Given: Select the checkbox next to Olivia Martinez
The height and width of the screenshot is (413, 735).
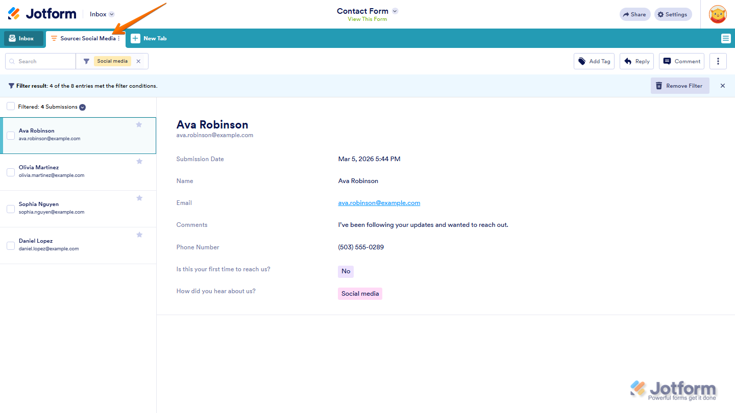Looking at the screenshot, I should 11,172.
